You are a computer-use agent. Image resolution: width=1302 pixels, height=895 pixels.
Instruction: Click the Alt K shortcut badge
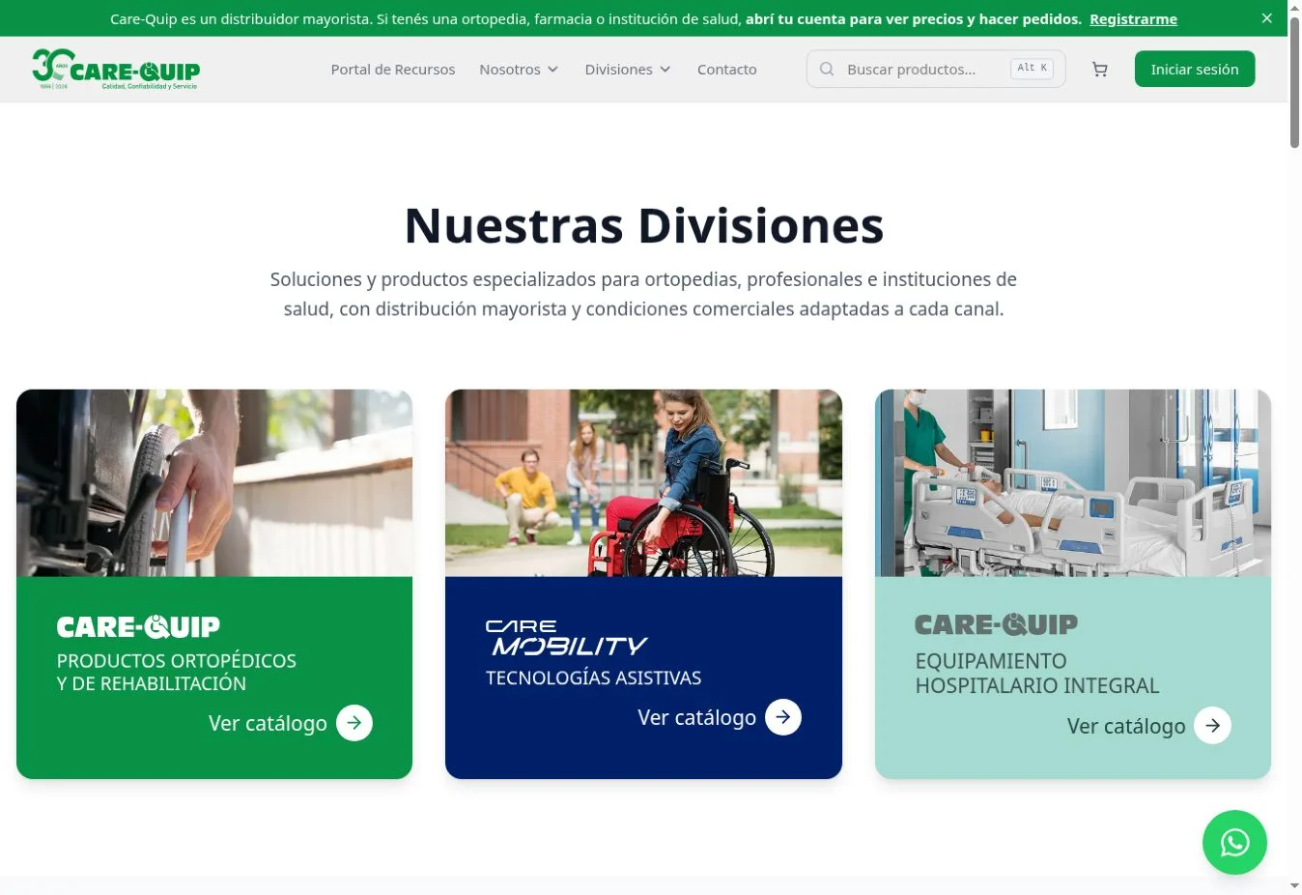[x=1032, y=69]
